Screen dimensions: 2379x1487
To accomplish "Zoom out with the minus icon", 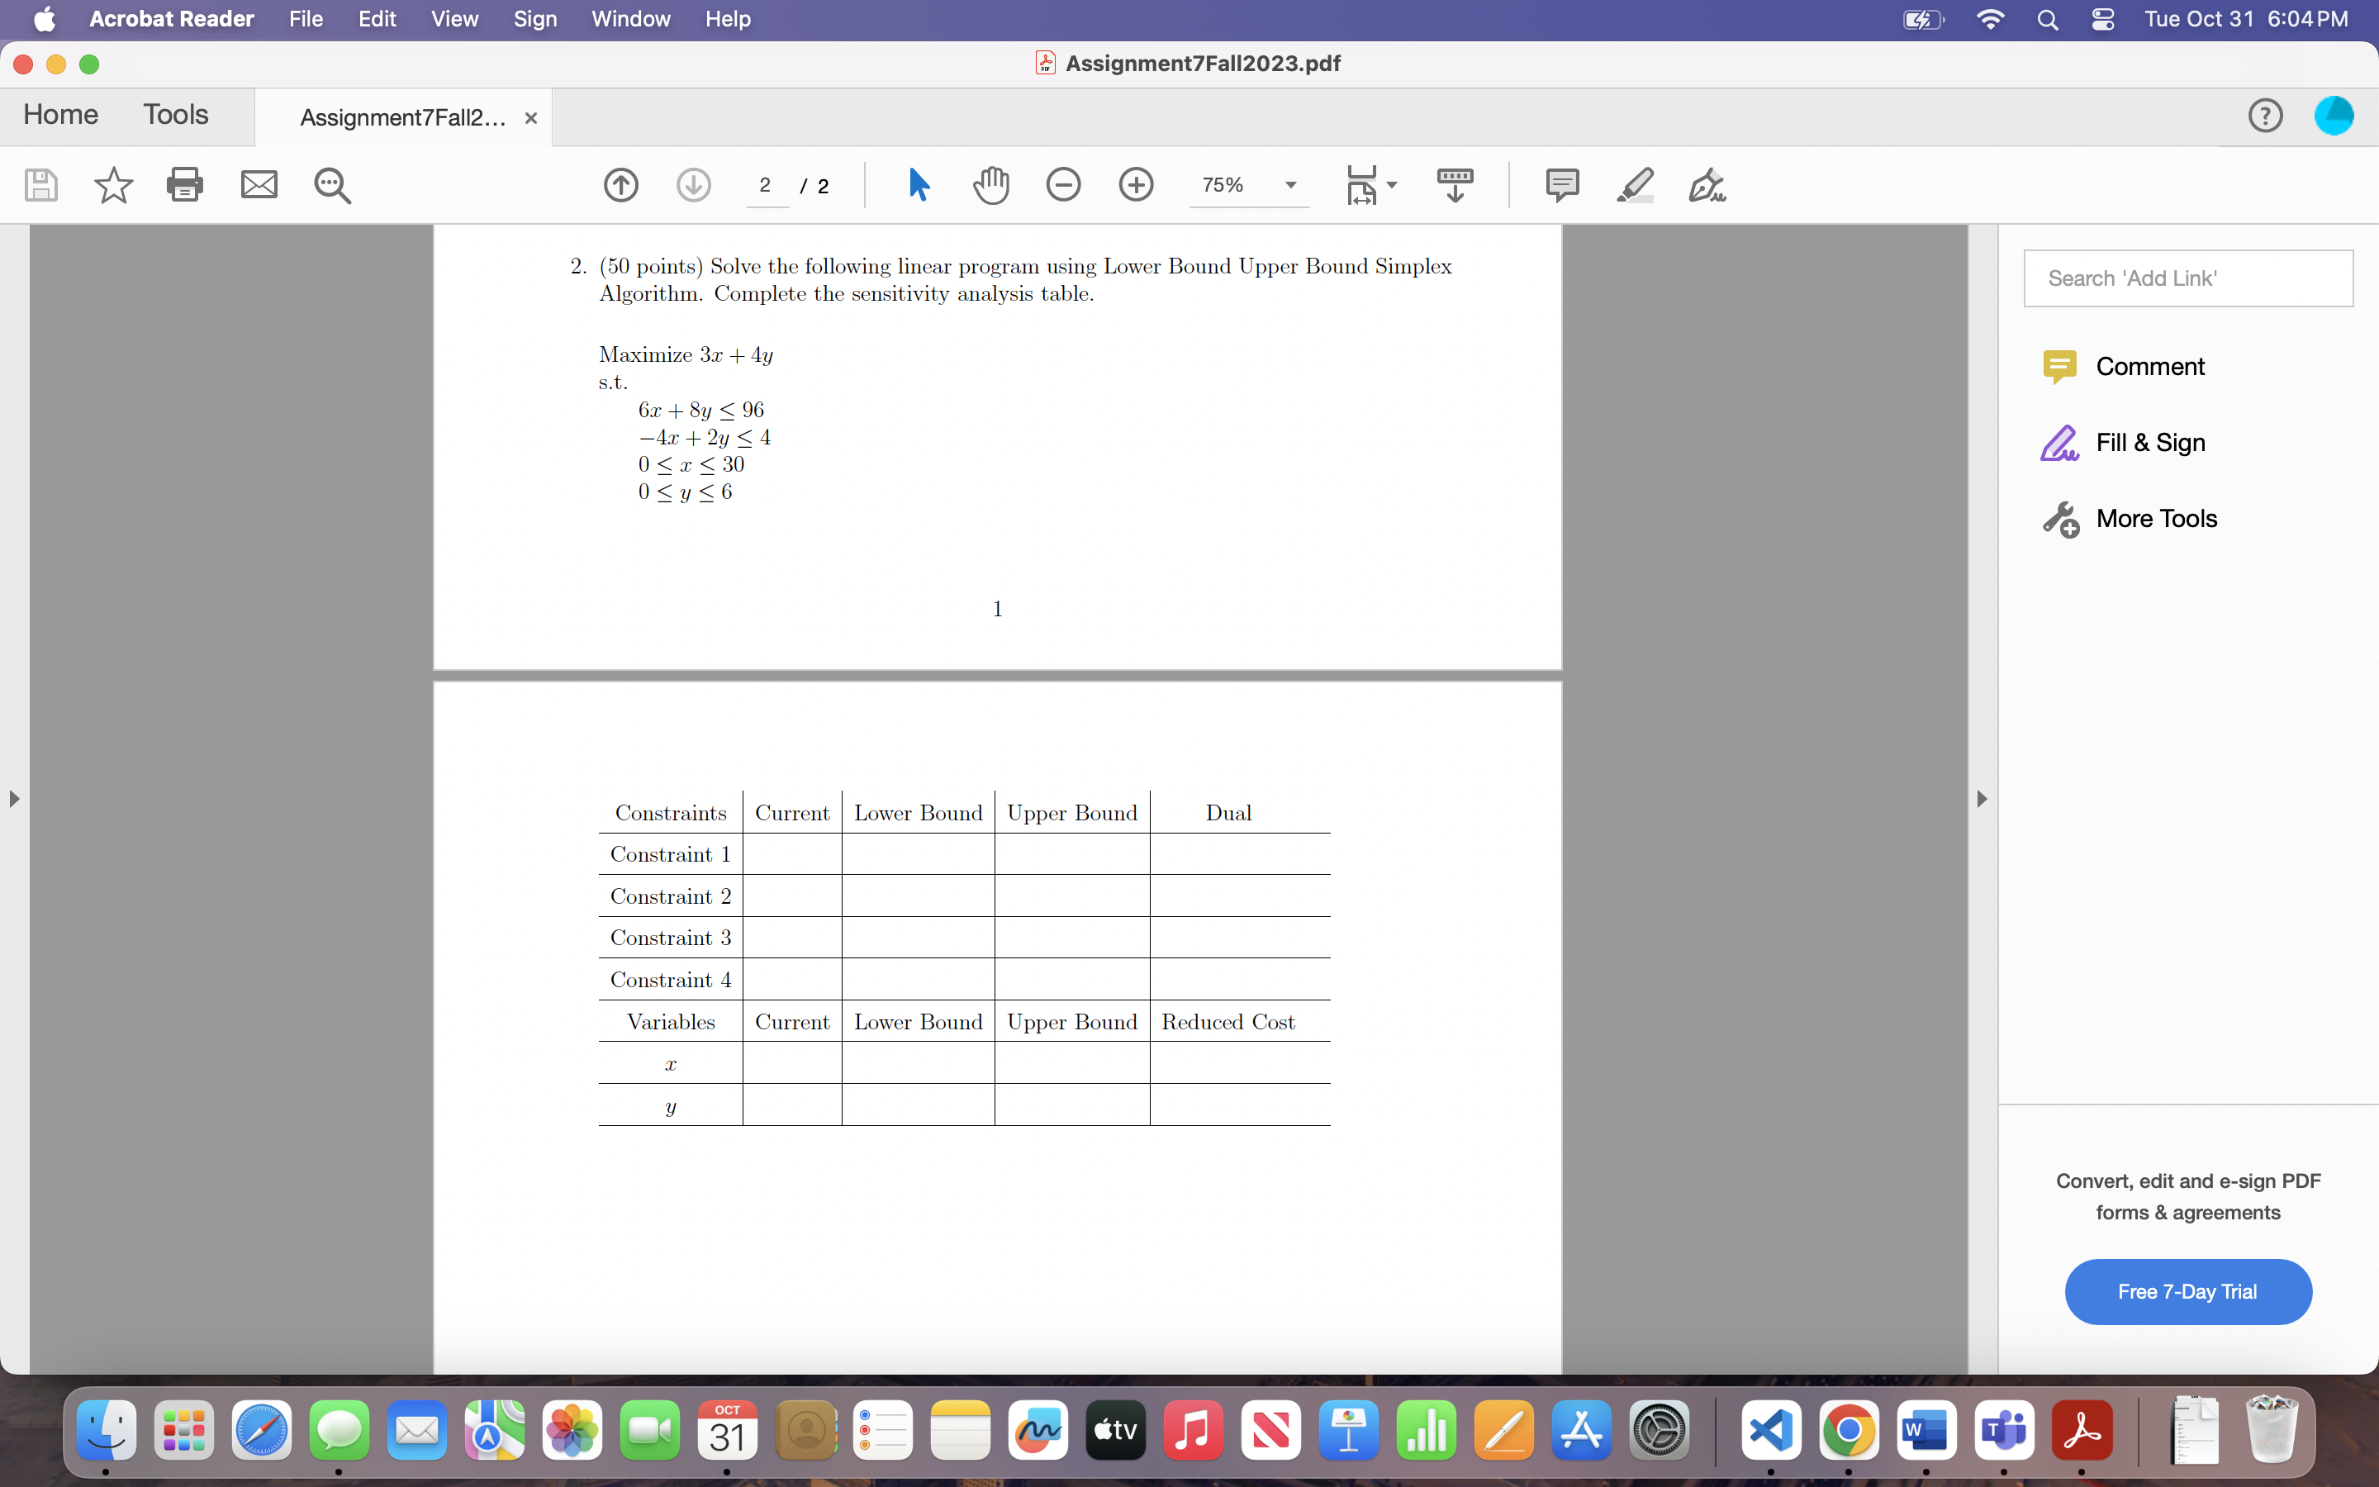I will [1062, 185].
